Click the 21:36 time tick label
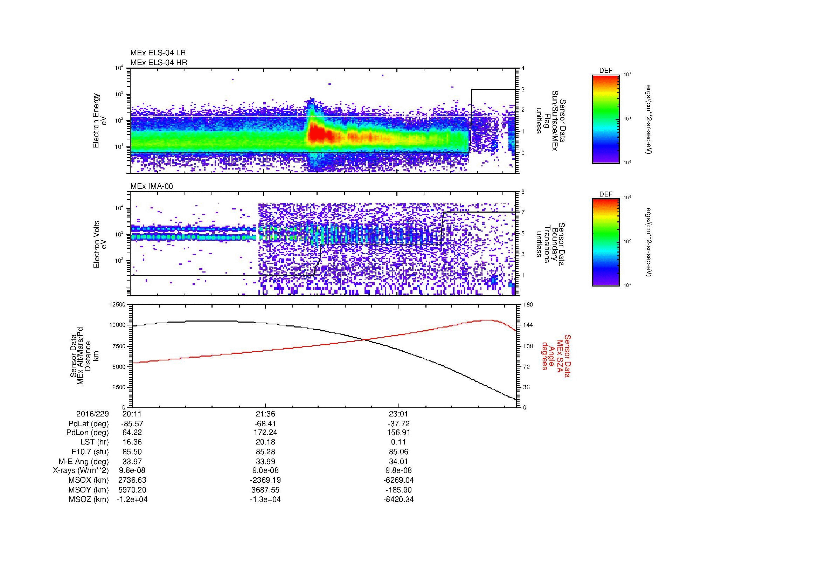This screenshot has width=819, height=579. [265, 414]
